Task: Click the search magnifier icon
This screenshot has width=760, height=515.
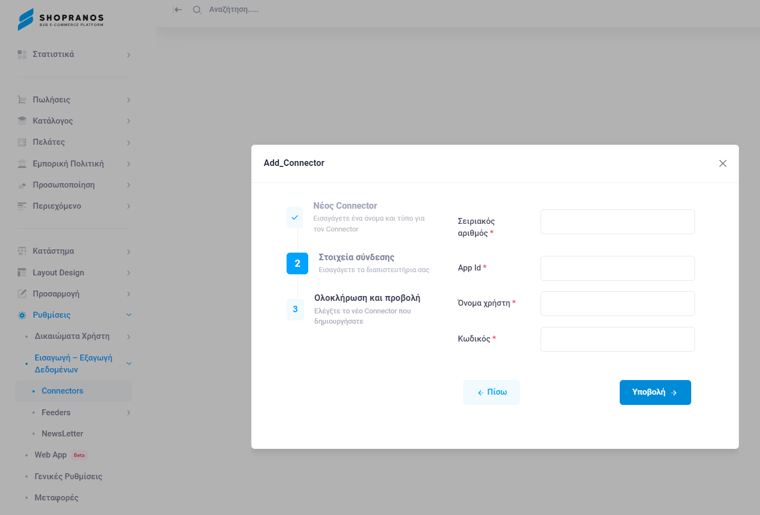Action: [197, 10]
